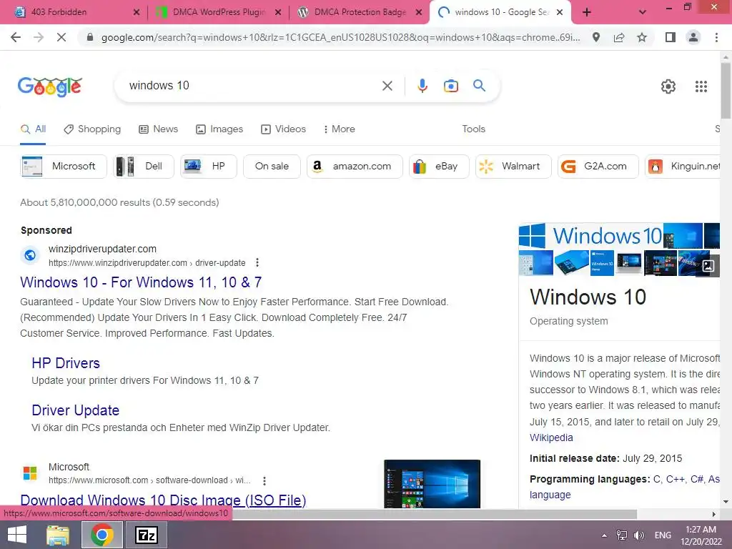Image resolution: width=732 pixels, height=549 pixels.
Task: Close the 403 Forbidden tab
Action: click(x=137, y=13)
